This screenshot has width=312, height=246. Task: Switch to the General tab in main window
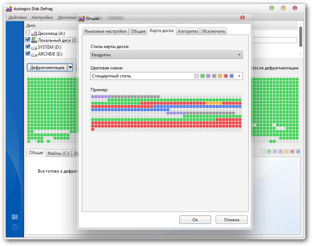click(36, 153)
